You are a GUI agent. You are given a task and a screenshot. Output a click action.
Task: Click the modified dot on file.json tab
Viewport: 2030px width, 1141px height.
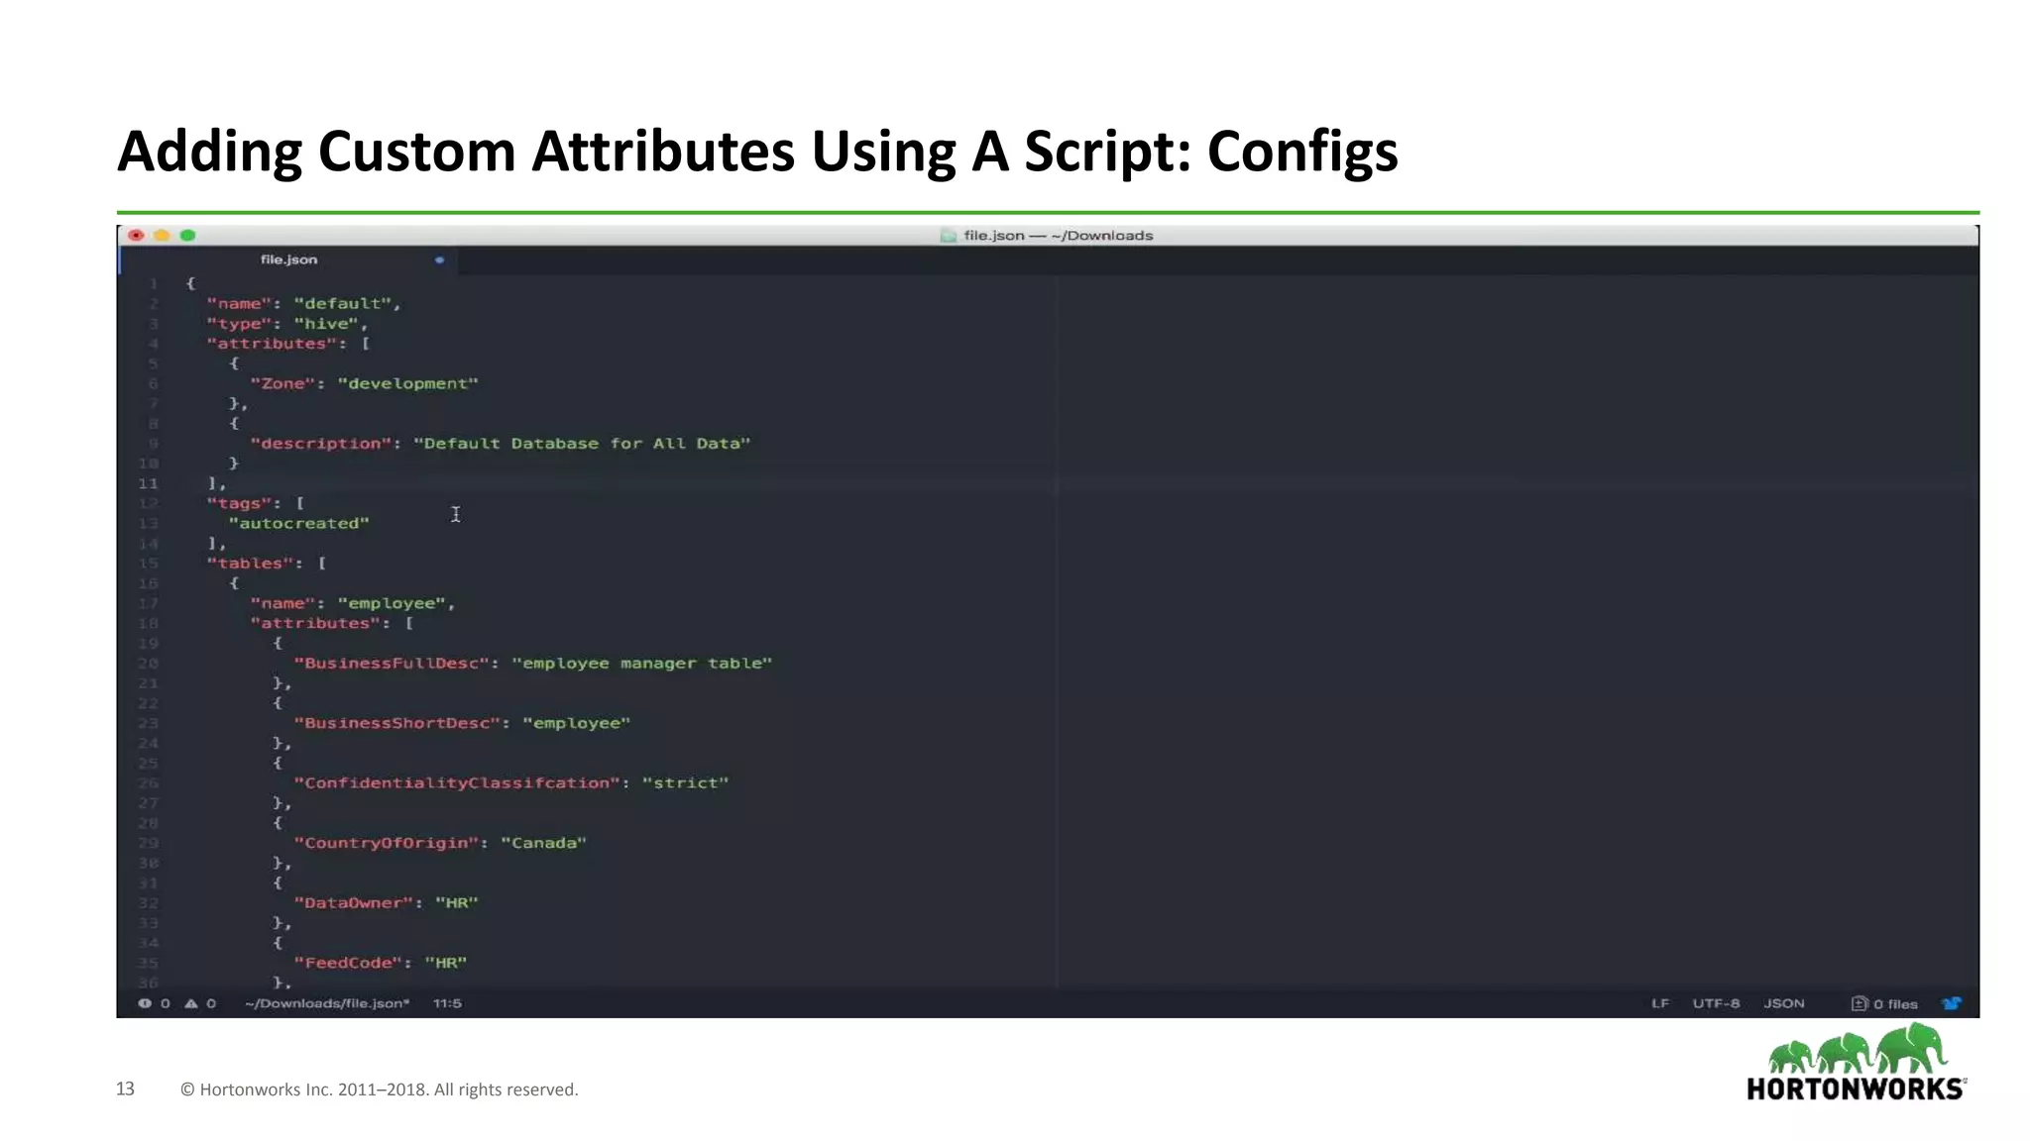pyautogui.click(x=439, y=259)
